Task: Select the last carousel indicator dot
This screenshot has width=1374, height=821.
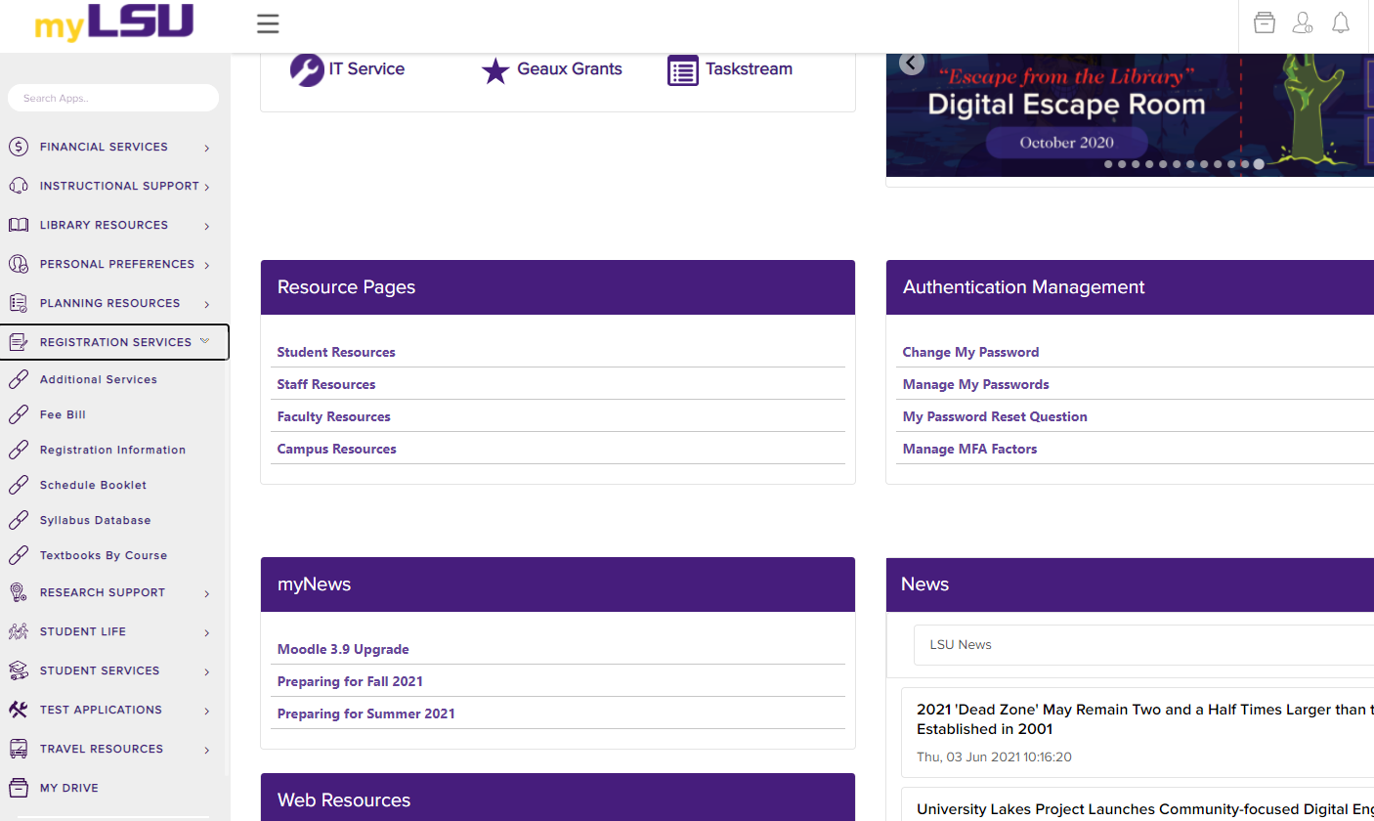Action: (1259, 164)
